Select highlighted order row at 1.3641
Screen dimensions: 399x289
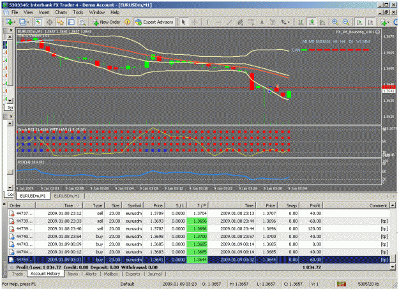pyautogui.click(x=199, y=260)
